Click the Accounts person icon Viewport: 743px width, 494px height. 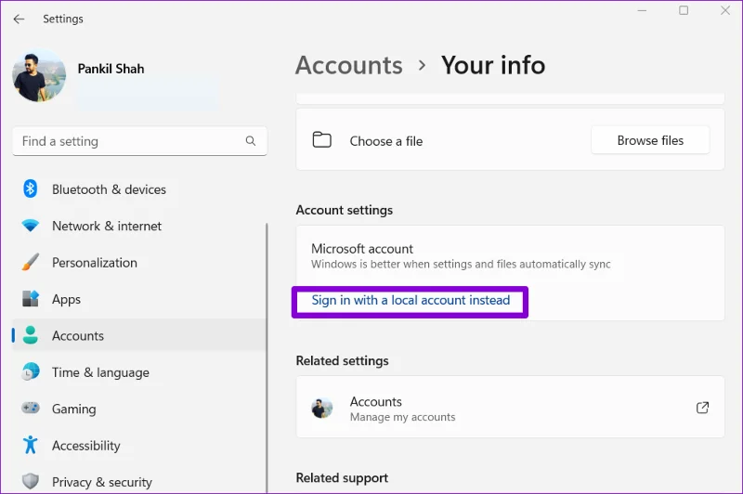31,335
